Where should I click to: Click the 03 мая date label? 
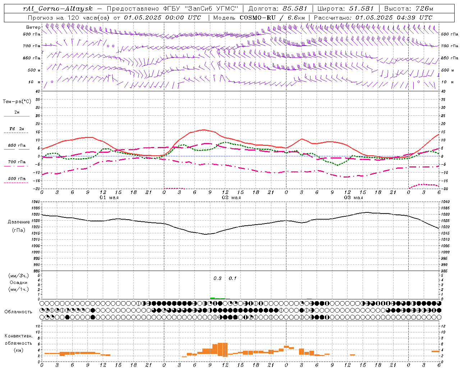(354, 198)
